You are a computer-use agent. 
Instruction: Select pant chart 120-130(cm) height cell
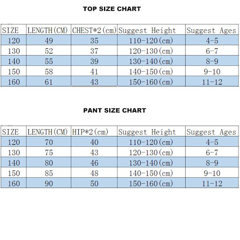tap(151, 152)
